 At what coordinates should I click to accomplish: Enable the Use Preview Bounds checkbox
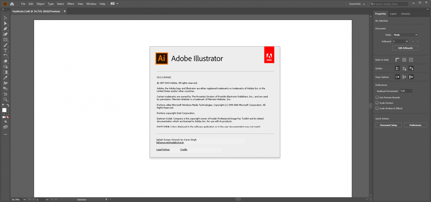pyautogui.click(x=377, y=97)
